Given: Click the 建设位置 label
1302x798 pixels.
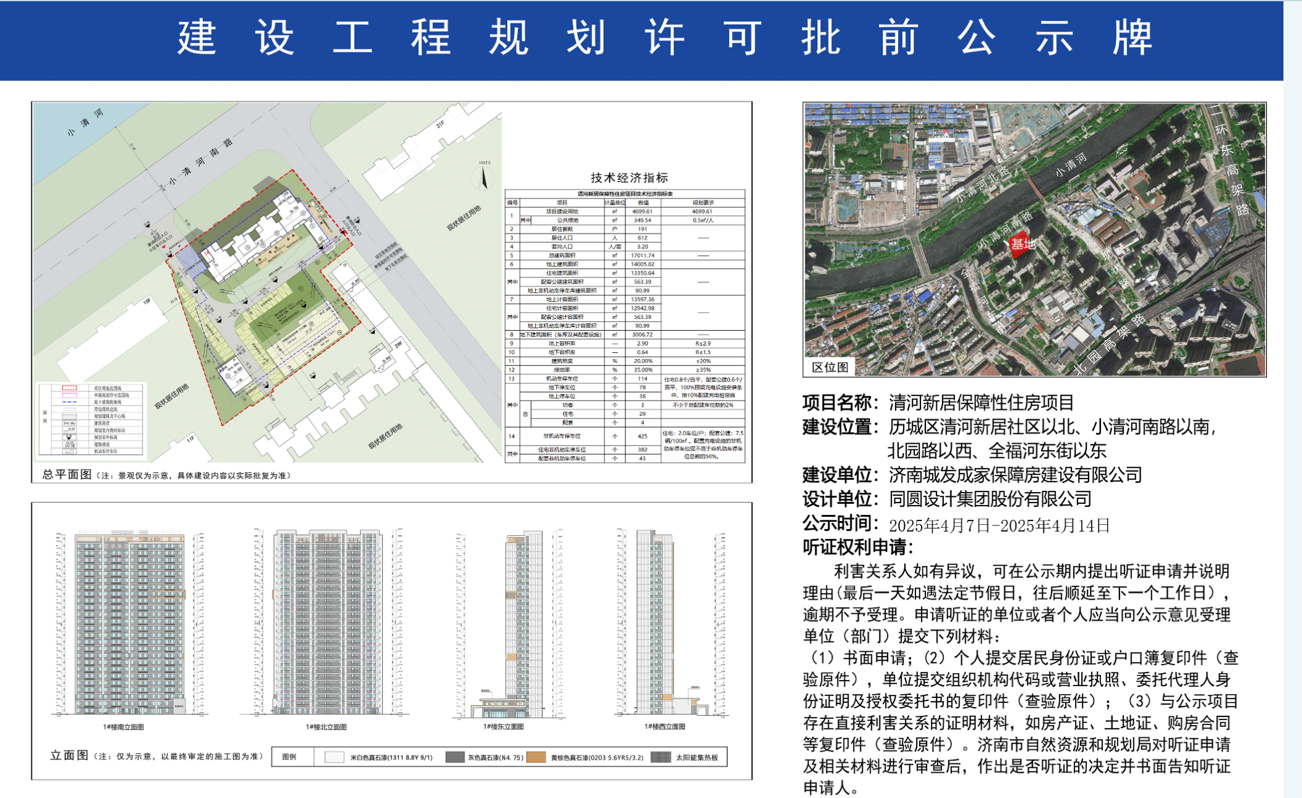Looking at the screenshot, I should click(840, 427).
